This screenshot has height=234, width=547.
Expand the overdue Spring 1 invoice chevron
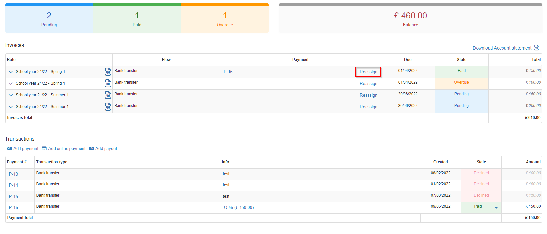coord(11,83)
